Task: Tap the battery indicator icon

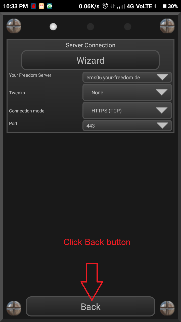Action: pos(161,6)
